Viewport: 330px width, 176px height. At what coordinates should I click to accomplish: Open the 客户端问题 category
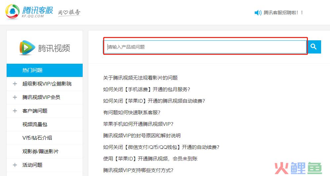35,111
